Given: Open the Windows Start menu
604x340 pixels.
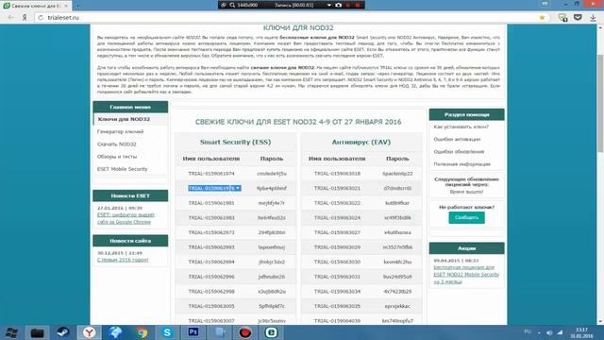Looking at the screenshot, I should 11,332.
